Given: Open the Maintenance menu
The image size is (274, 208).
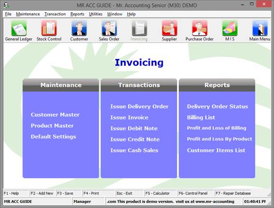Looking at the screenshot, I should pos(28,14).
